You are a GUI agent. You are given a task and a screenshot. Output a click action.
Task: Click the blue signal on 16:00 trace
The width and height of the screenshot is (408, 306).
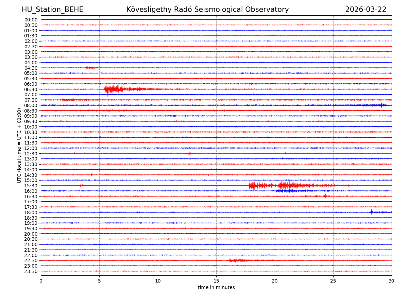tap(289, 191)
